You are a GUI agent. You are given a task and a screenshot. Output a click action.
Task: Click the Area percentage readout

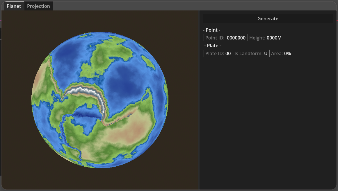pyautogui.click(x=287, y=53)
